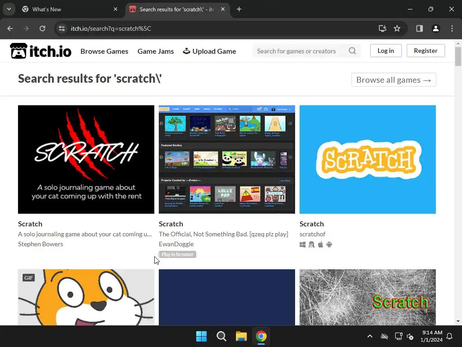This screenshot has width=462, height=347.
Task: Open taskbar Search icon
Action: pos(221,336)
